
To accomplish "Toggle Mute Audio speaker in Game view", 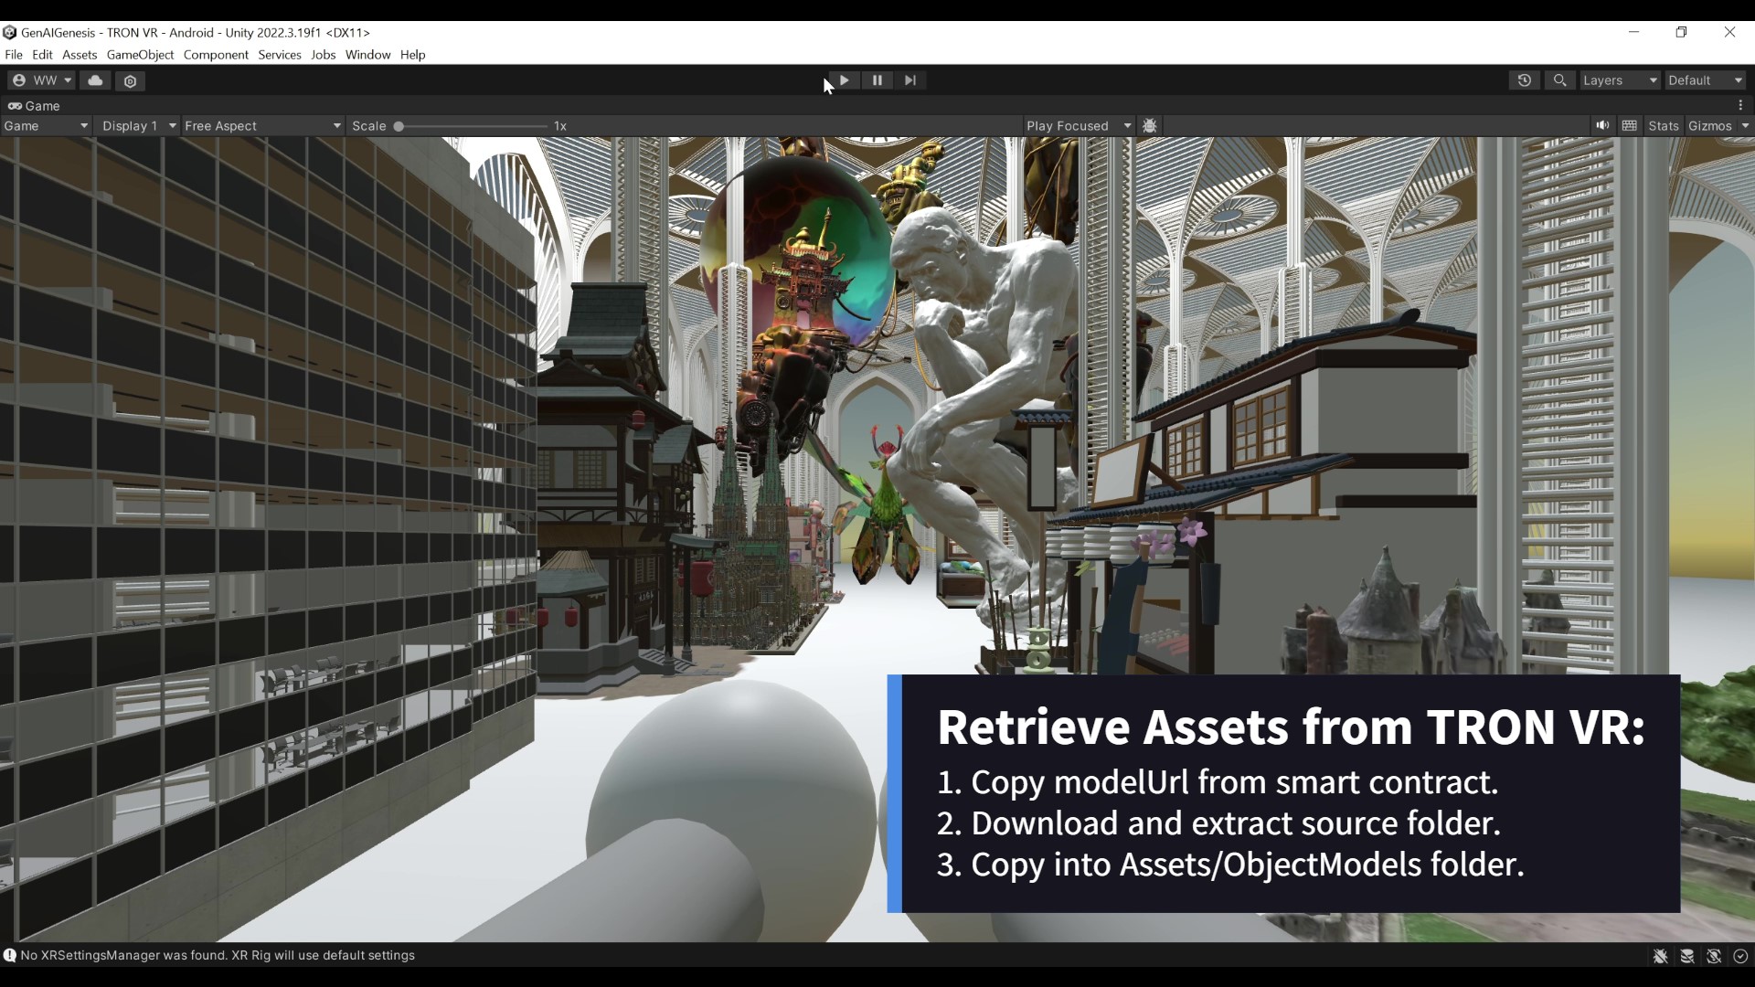I will tap(1602, 126).
